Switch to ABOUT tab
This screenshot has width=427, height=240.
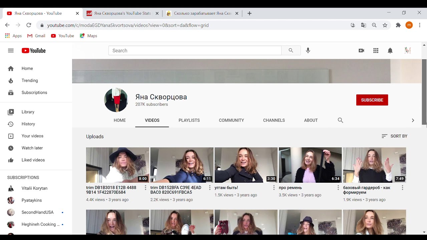click(311, 120)
